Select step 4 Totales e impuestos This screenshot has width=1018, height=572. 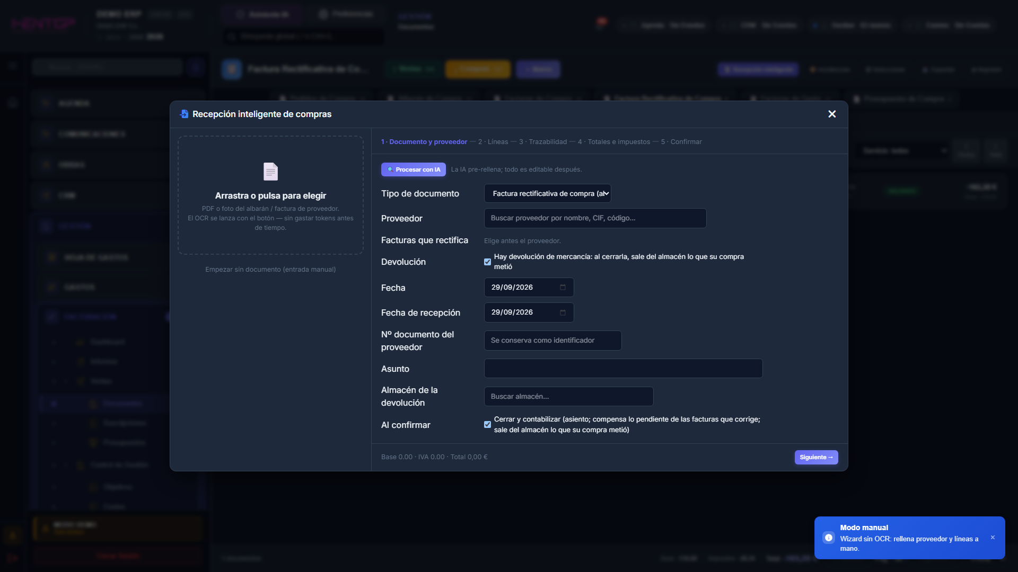[x=614, y=142]
